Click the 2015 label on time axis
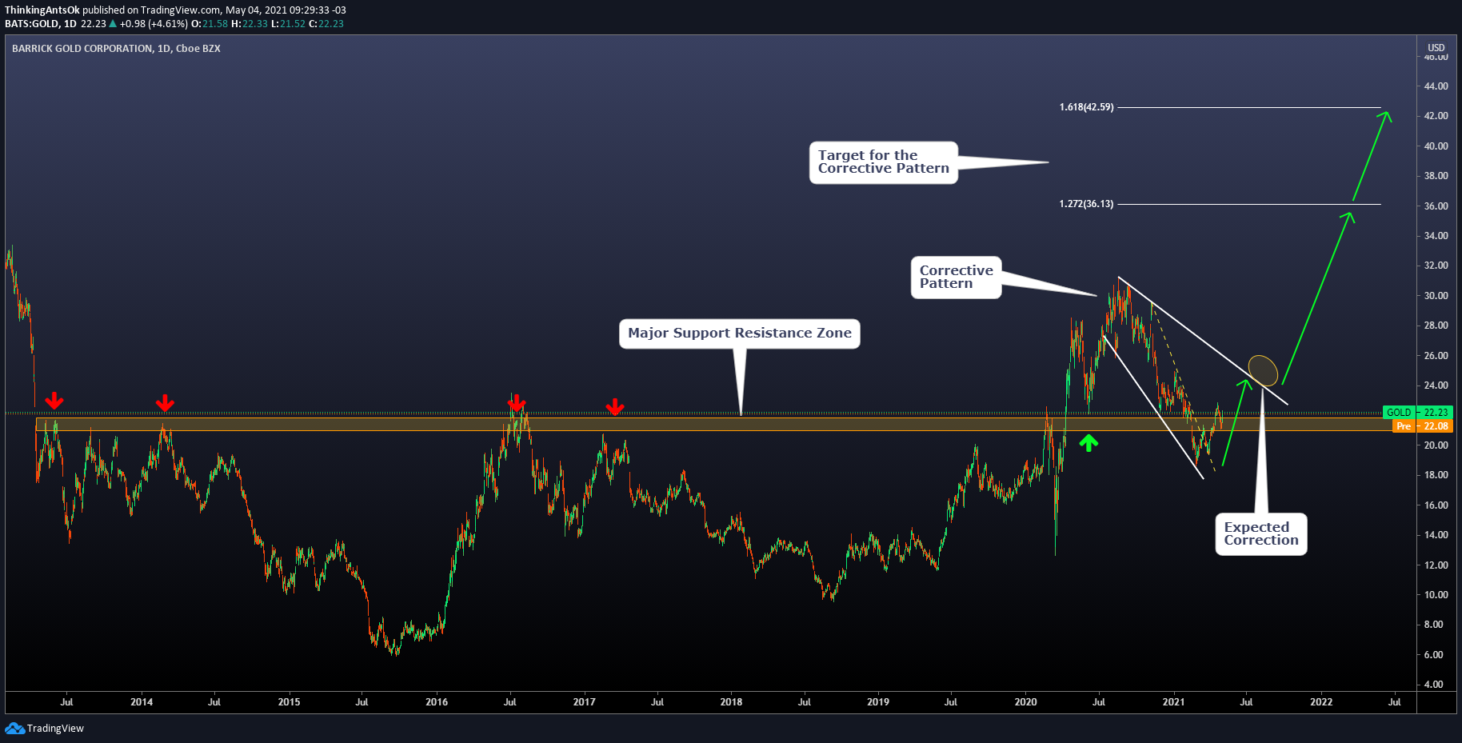Screen dimensions: 1462x743 (289, 702)
